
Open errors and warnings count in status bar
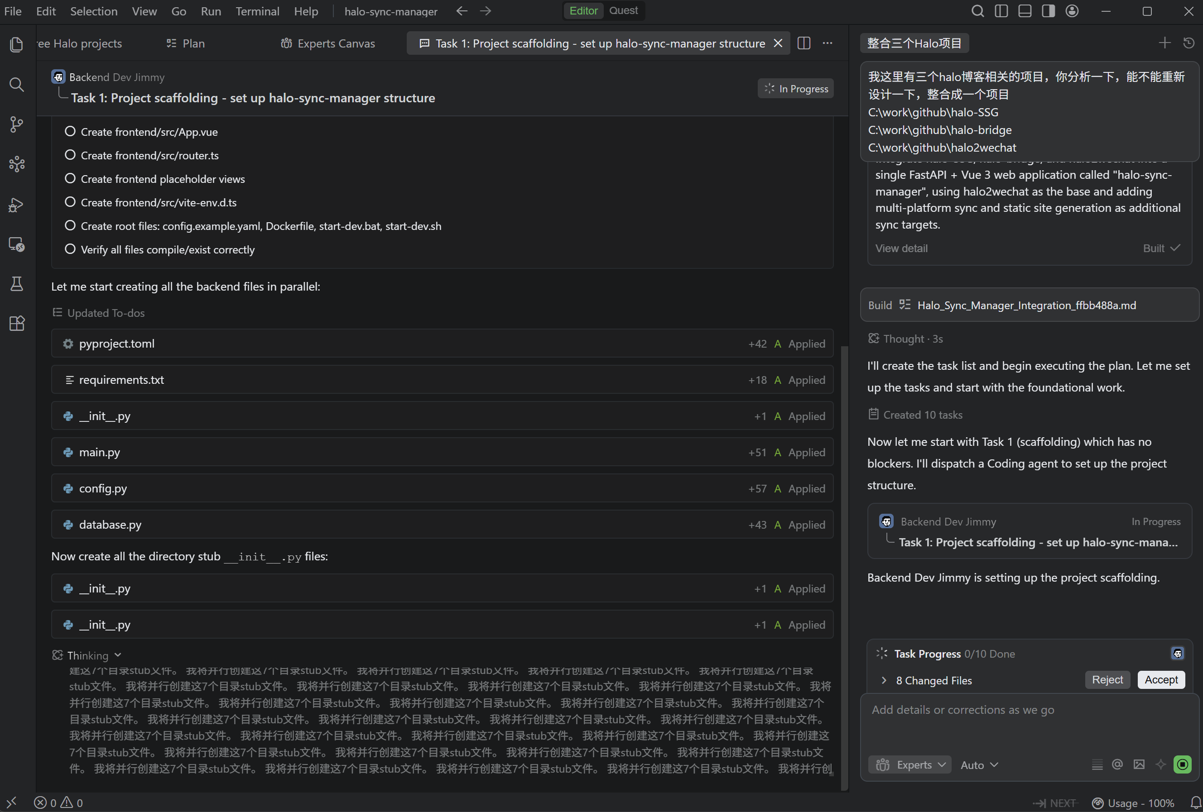pos(58,802)
